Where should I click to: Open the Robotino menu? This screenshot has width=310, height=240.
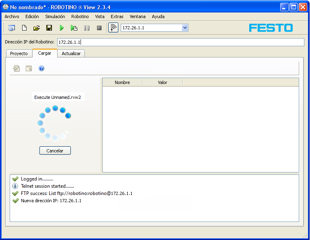click(80, 16)
